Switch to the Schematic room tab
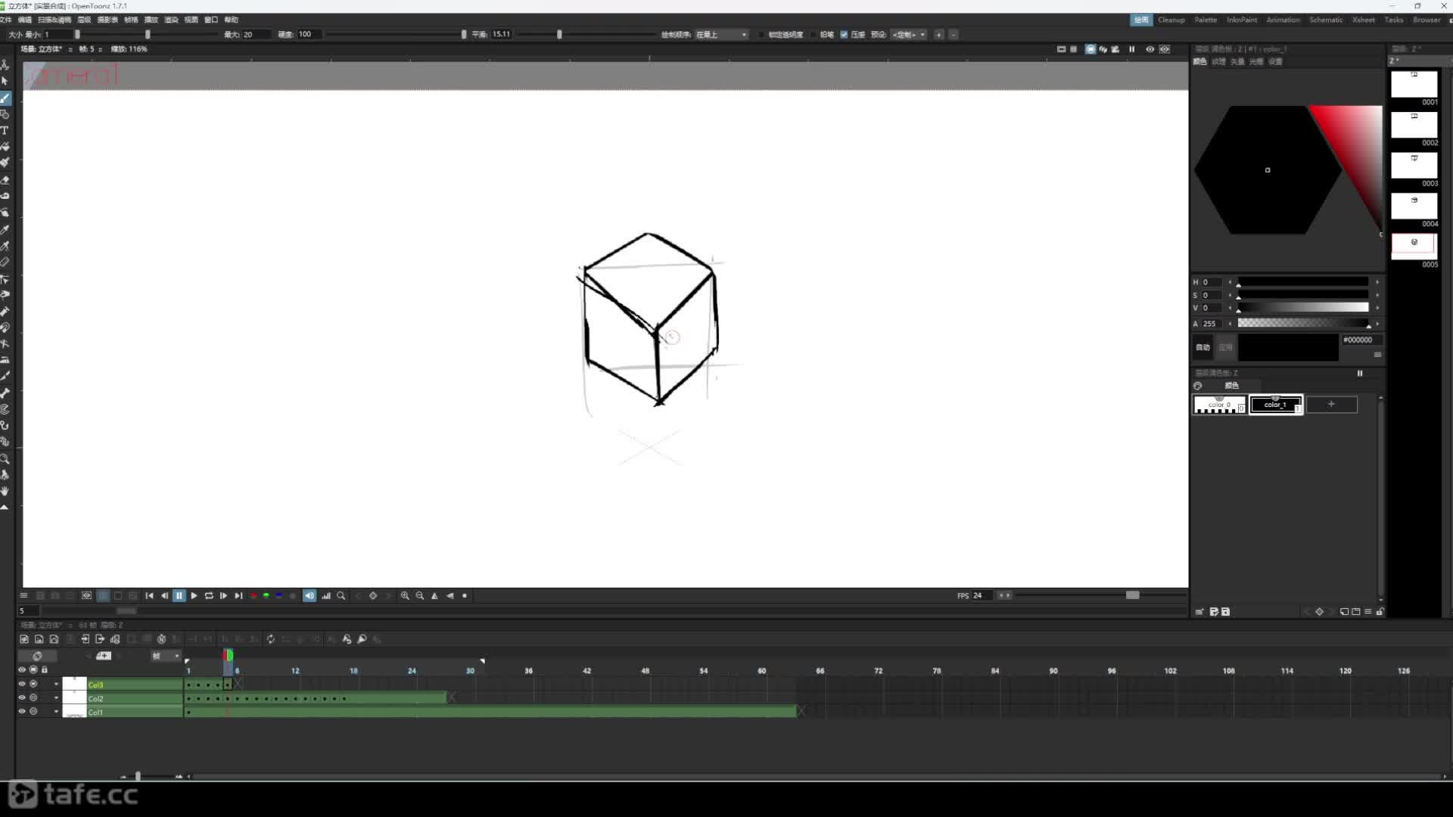Image resolution: width=1453 pixels, height=817 pixels. coord(1326,20)
